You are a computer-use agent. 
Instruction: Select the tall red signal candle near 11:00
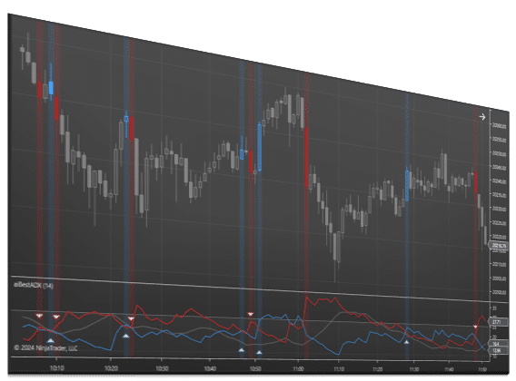pos(307,158)
